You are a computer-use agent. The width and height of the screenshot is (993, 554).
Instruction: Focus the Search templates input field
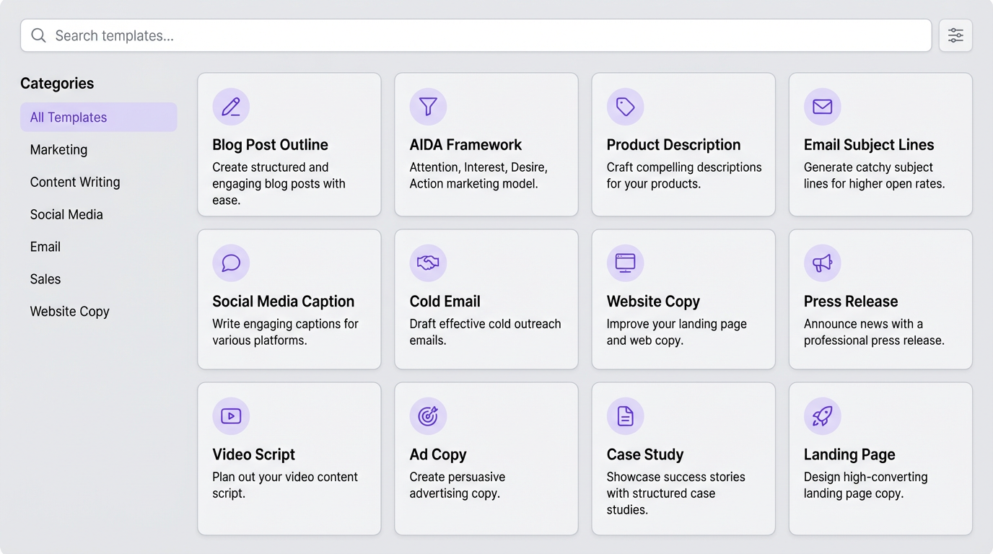[x=476, y=35]
